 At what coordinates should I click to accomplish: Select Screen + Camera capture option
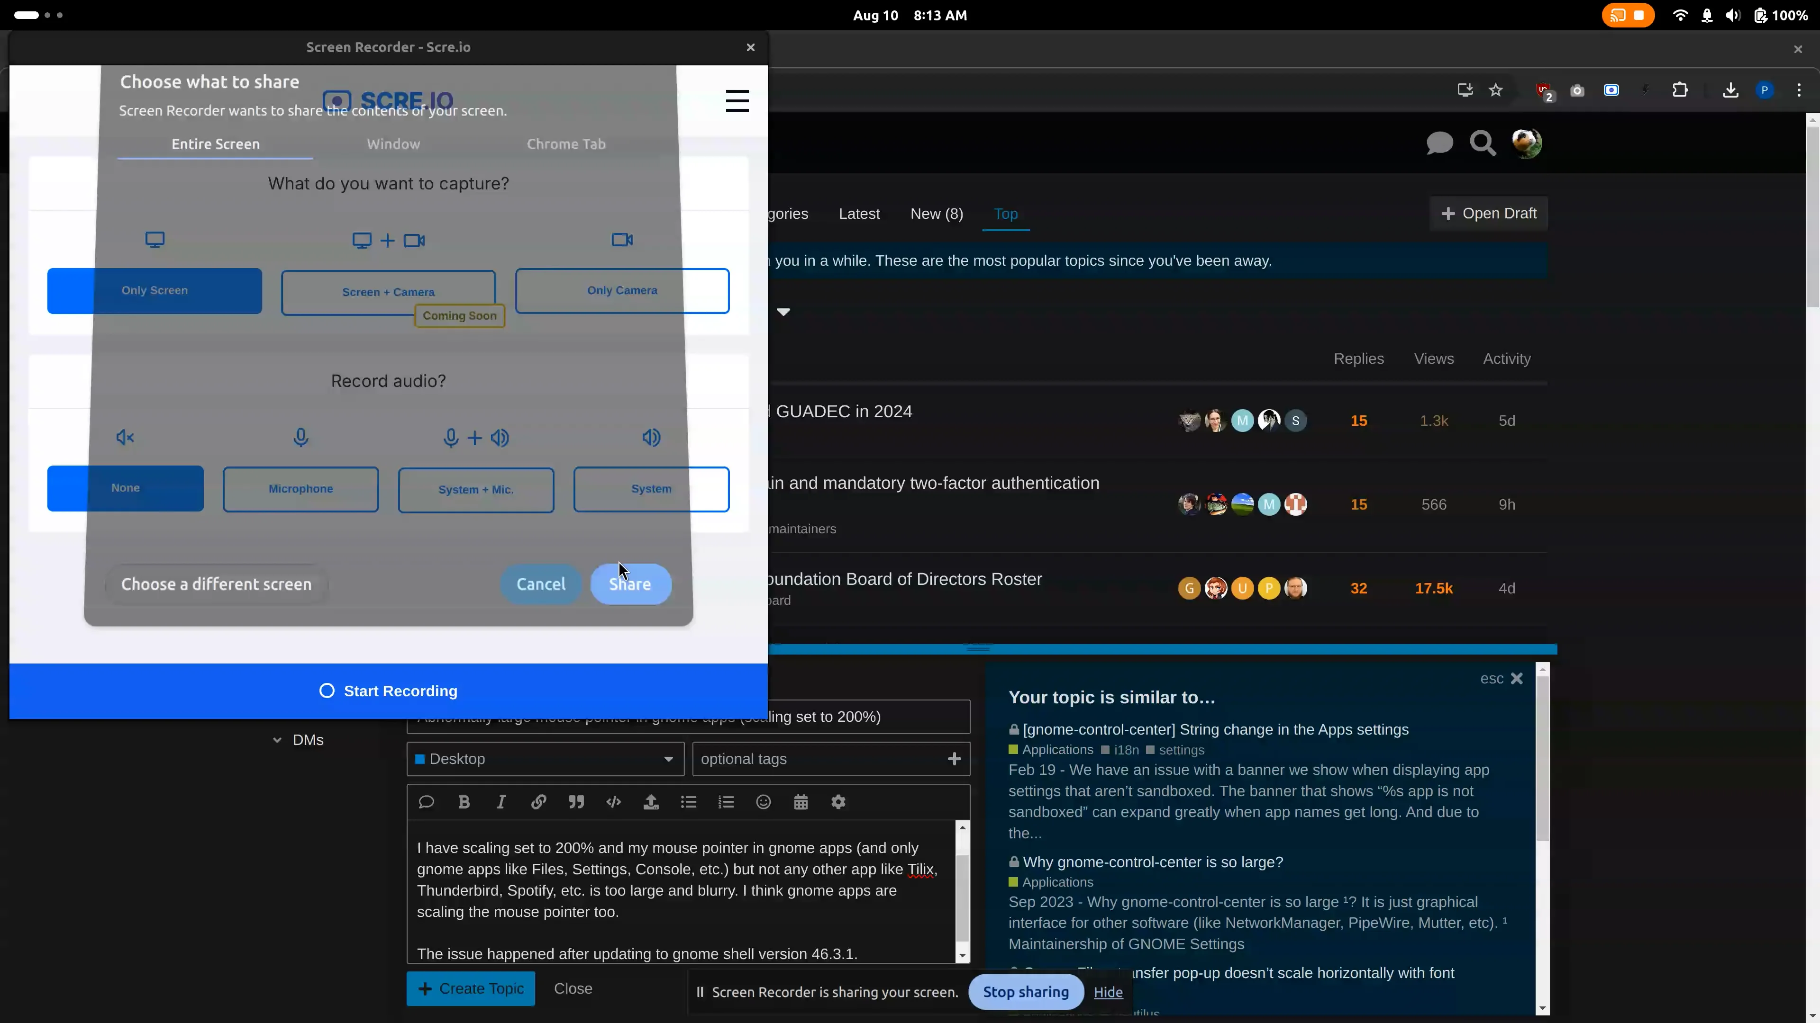coord(388,292)
